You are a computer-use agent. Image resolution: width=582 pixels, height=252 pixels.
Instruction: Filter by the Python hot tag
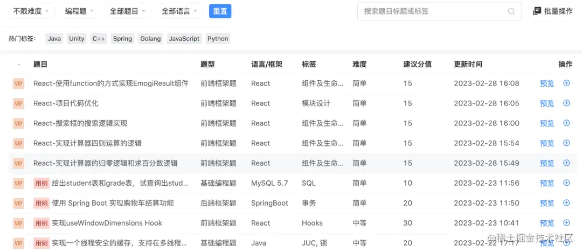[218, 39]
